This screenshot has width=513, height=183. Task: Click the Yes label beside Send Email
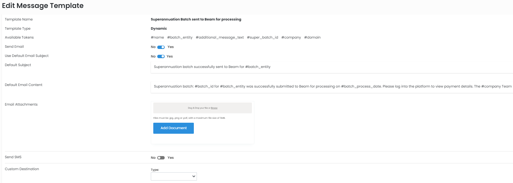(x=170, y=47)
